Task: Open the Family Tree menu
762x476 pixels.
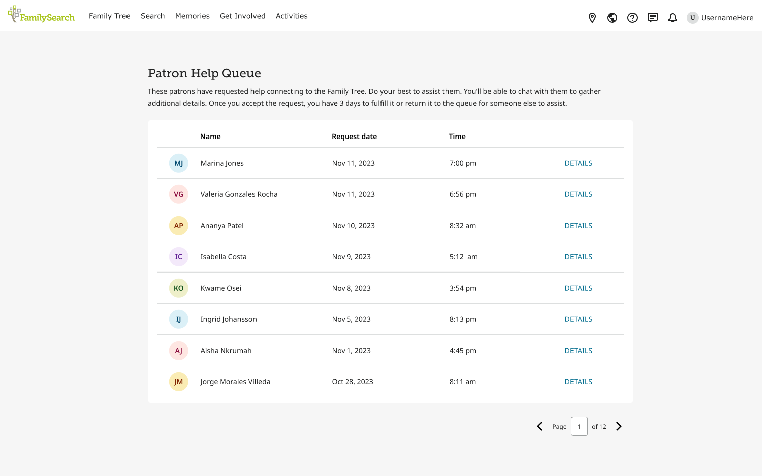Action: (109, 16)
